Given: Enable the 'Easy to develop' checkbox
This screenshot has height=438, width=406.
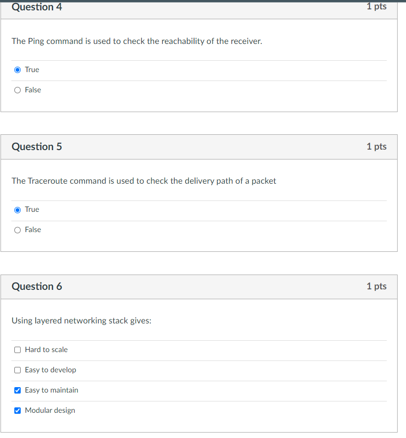Looking at the screenshot, I should click(x=18, y=370).
